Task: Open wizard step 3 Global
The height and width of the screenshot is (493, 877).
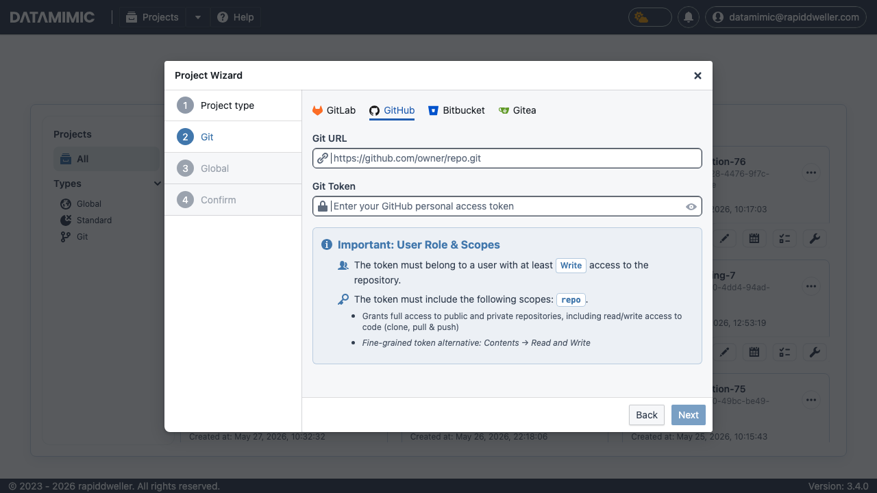Action: [233, 168]
